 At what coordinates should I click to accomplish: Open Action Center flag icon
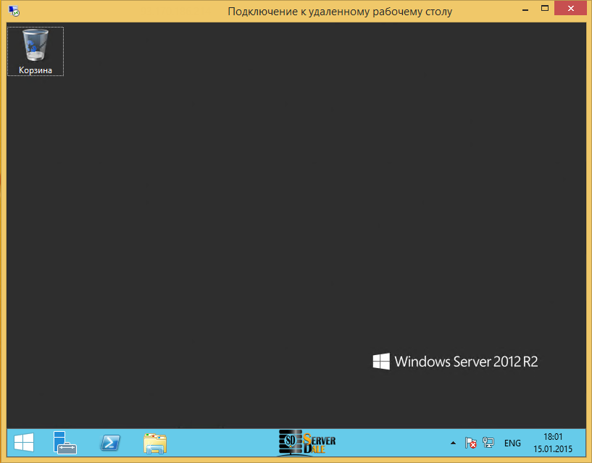click(x=470, y=443)
